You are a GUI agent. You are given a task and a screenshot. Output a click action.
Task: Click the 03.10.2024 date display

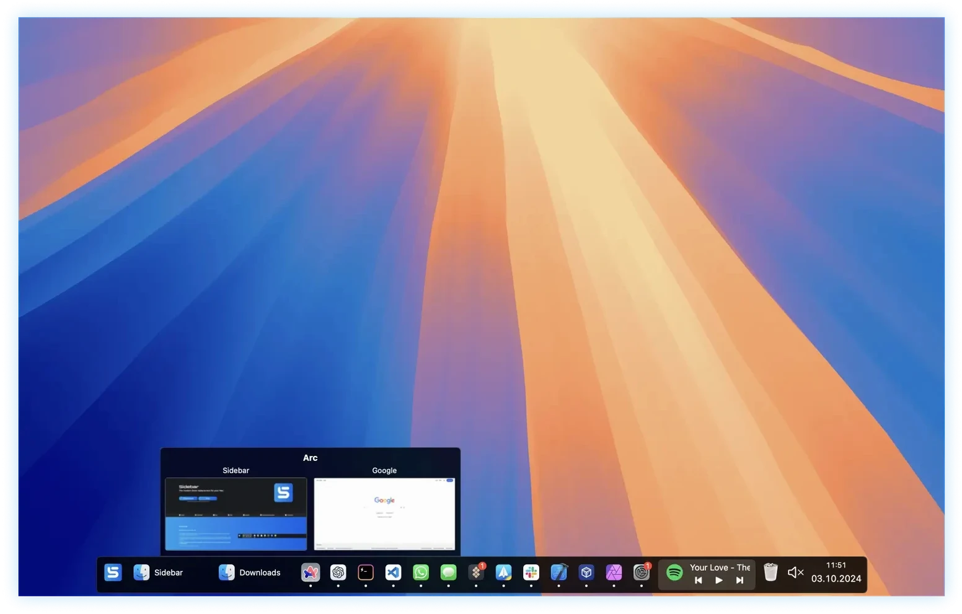coord(836,579)
